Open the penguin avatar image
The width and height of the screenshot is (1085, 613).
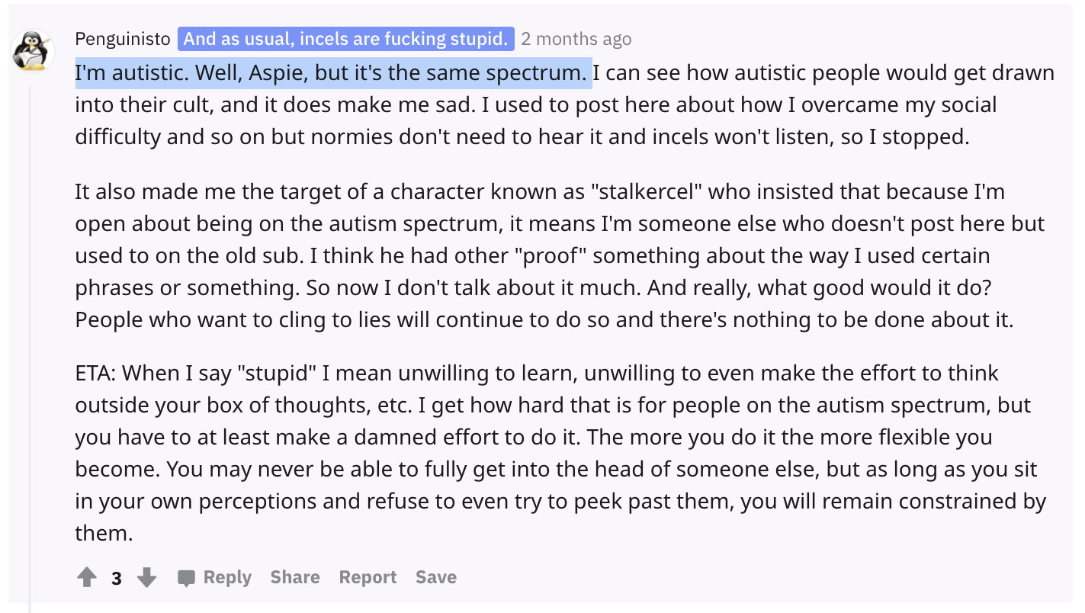tap(34, 51)
